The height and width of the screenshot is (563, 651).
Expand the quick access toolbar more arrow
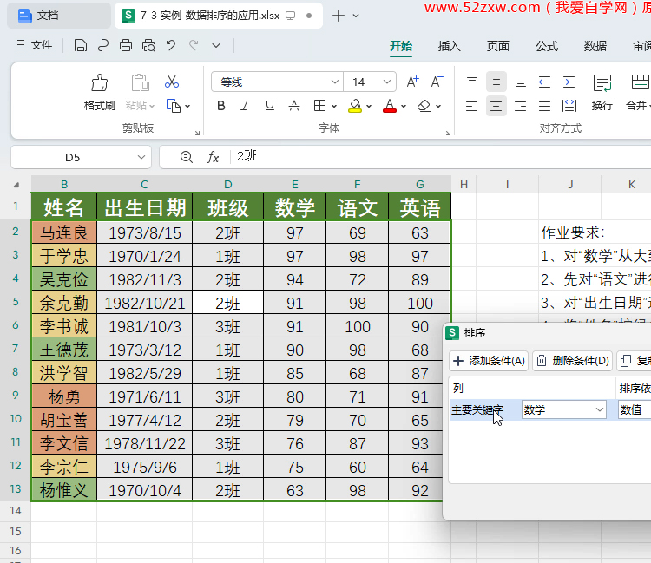tap(216, 45)
